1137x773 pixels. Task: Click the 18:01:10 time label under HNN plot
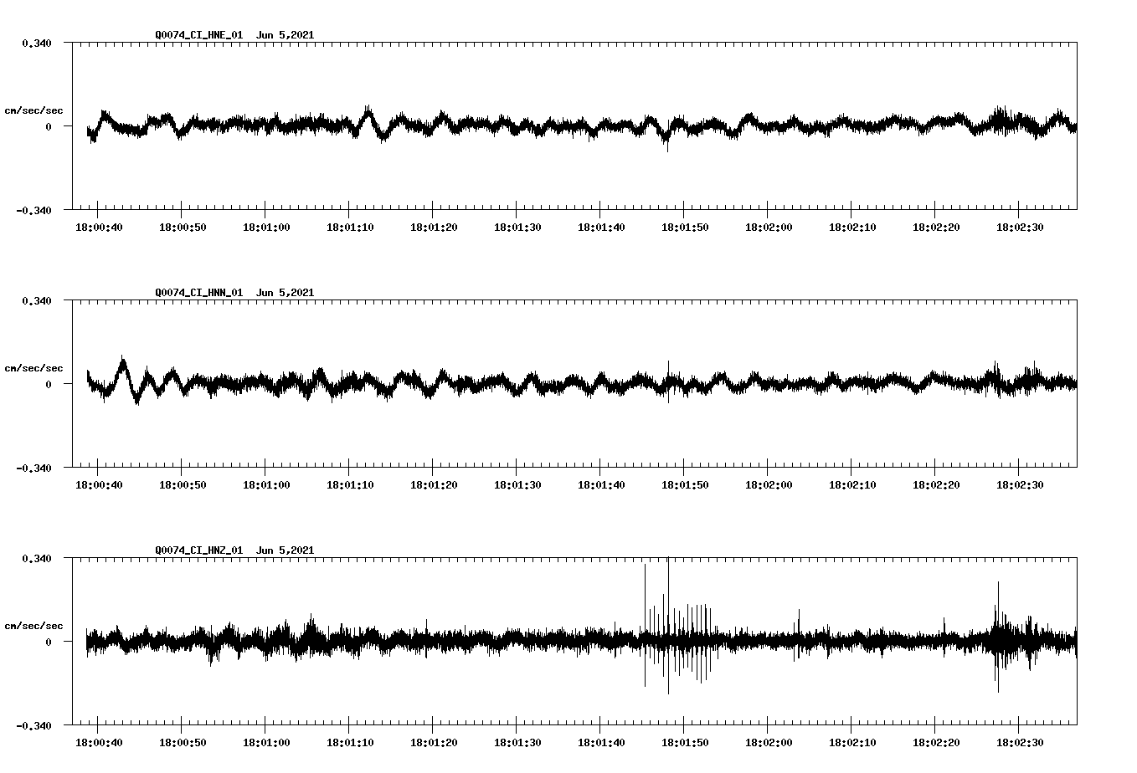(350, 484)
